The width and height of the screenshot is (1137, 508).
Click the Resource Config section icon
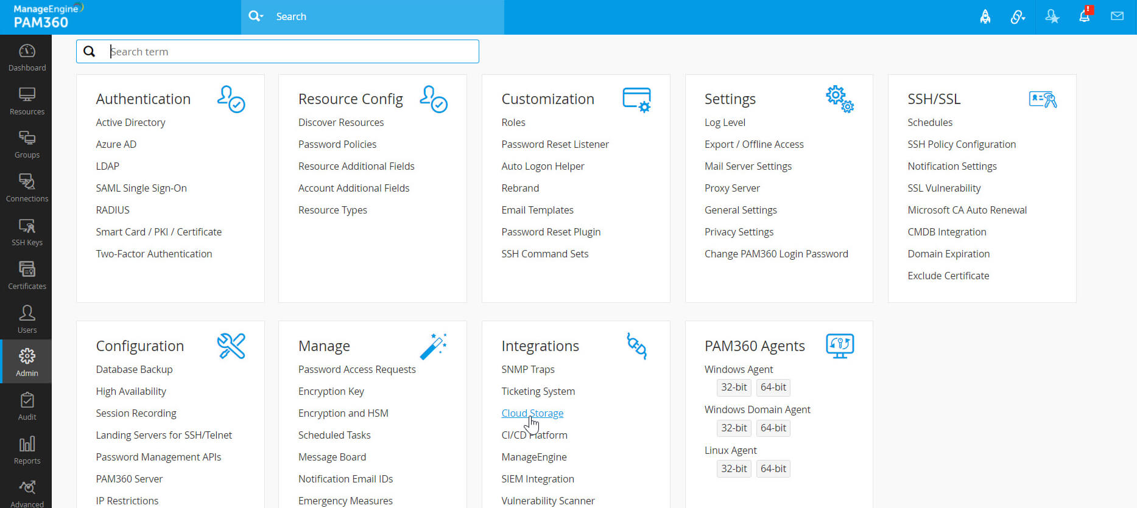click(434, 99)
